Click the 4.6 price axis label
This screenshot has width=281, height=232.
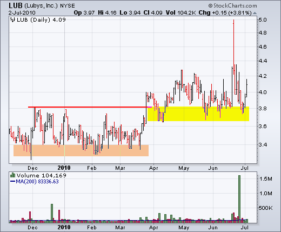click(x=263, y=47)
